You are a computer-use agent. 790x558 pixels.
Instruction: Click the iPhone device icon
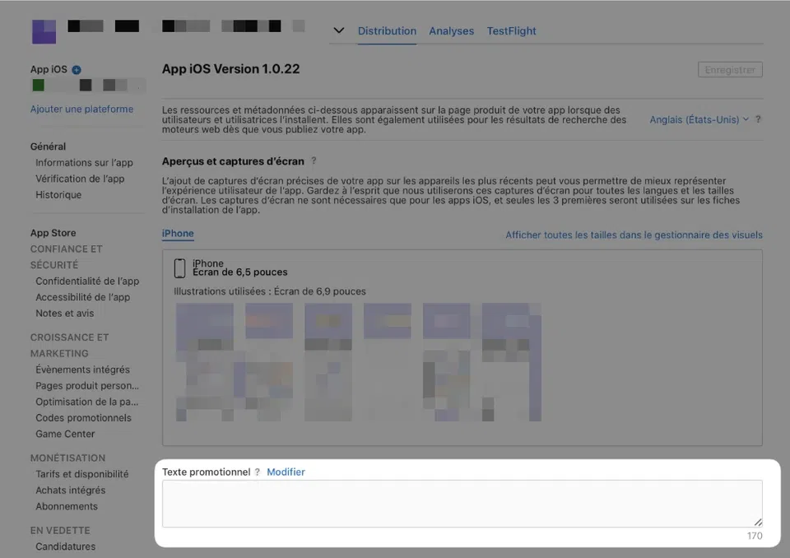[180, 268]
